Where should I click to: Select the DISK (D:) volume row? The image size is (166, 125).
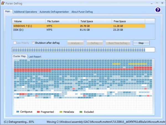coord(79,30)
